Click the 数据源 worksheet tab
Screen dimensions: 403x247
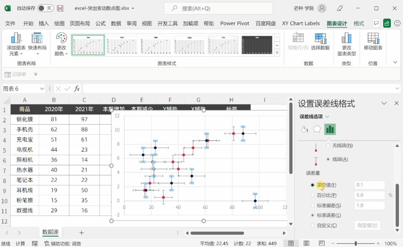click(50, 232)
